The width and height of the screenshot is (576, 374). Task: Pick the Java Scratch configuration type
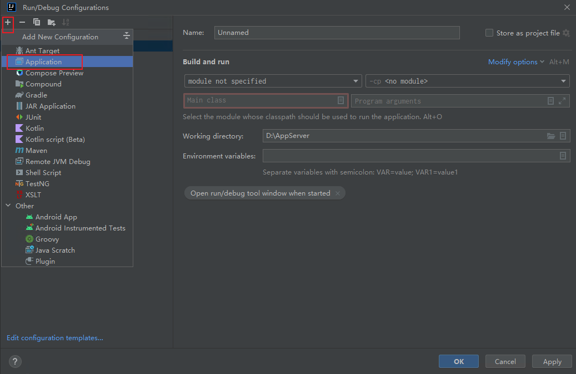click(x=67, y=250)
